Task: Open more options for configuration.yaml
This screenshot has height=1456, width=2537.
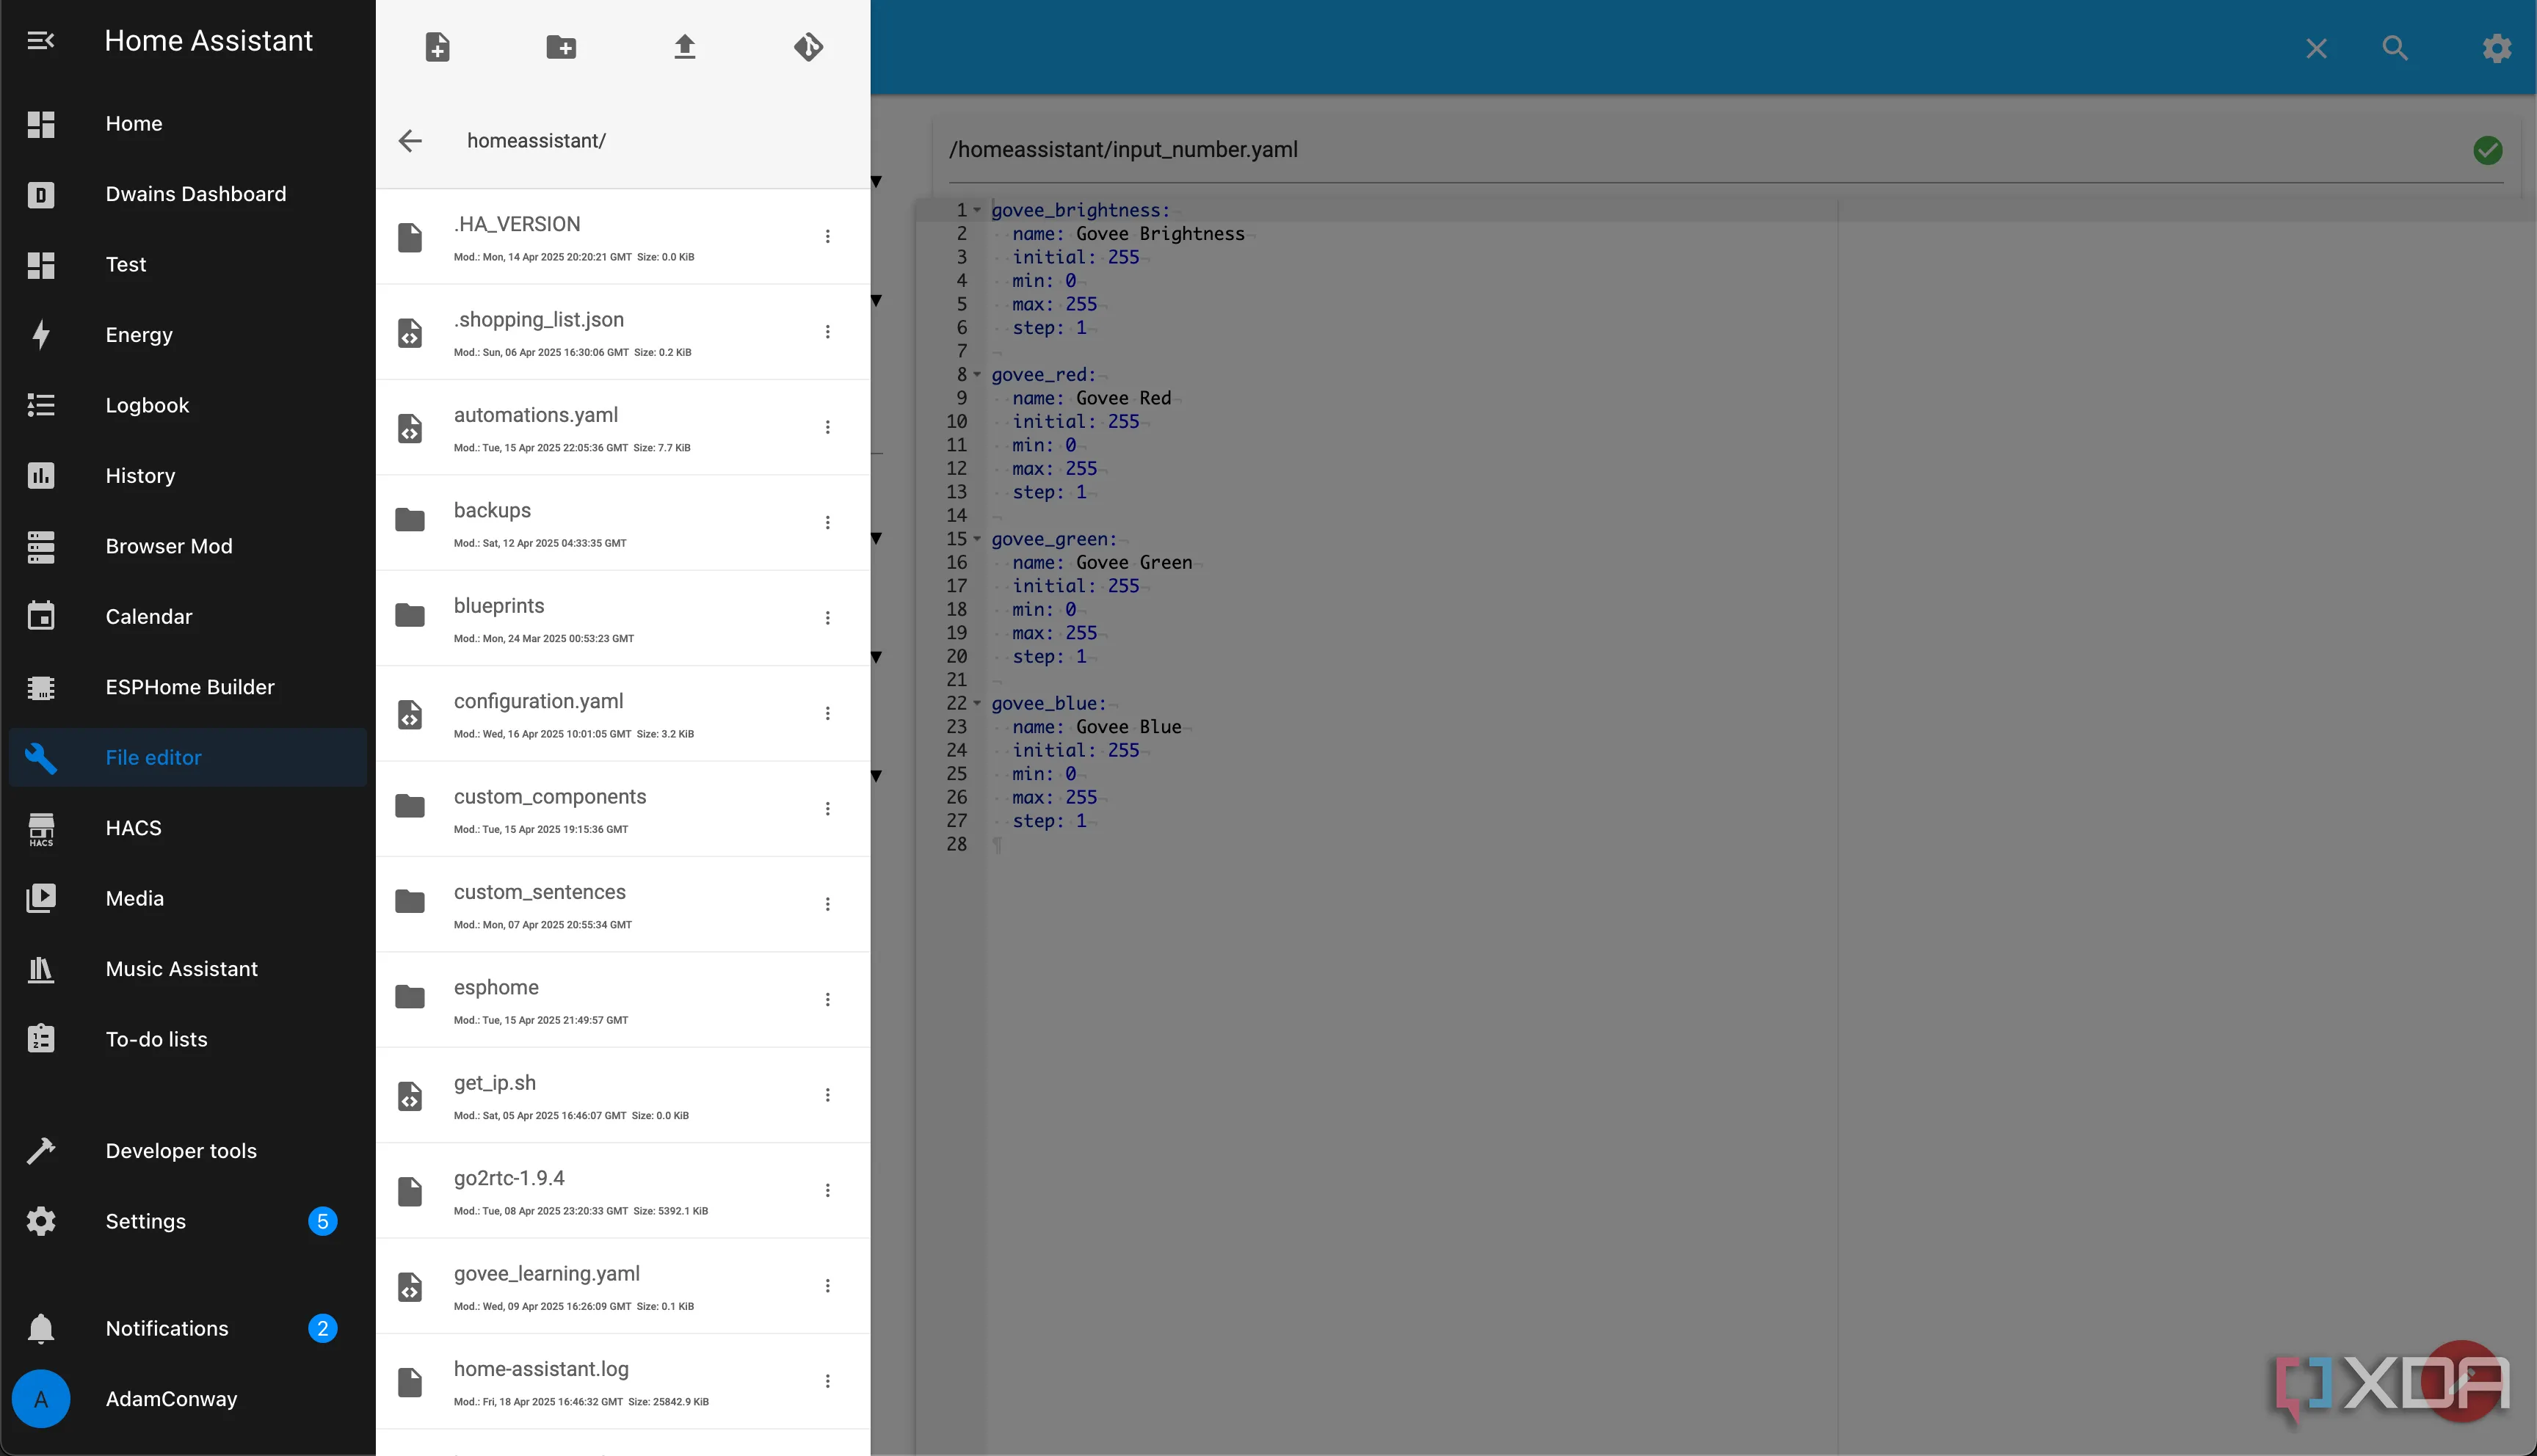Action: [828, 714]
